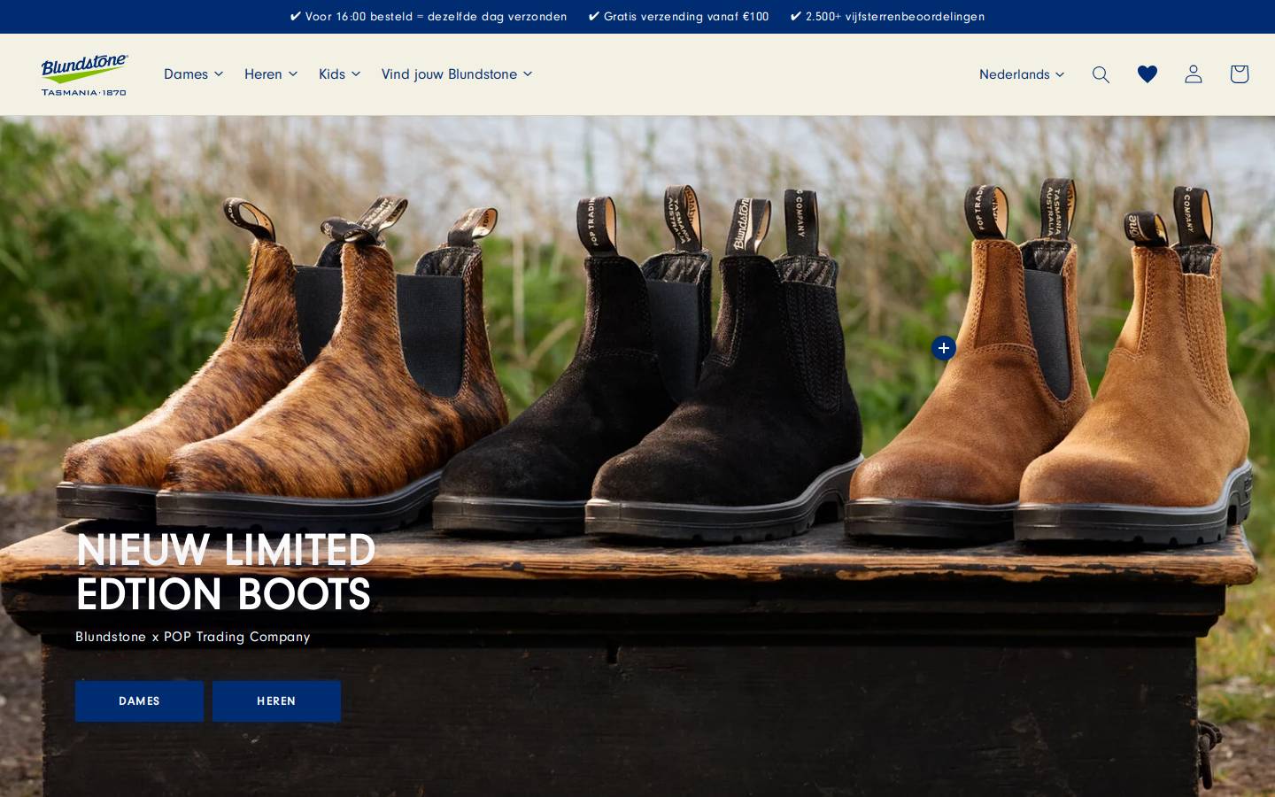Open the Nederlands language selector
This screenshot has width=1275, height=797.
pyautogui.click(x=1022, y=74)
